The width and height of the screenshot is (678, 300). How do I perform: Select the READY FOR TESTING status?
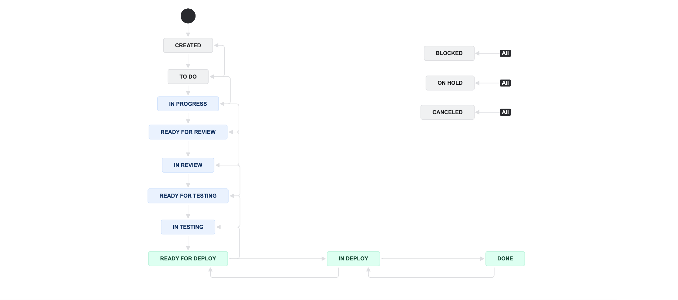[x=188, y=196]
